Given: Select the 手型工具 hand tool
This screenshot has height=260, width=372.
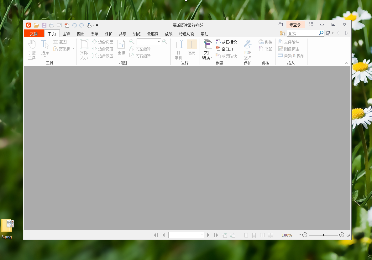Looking at the screenshot, I should tap(32, 50).
